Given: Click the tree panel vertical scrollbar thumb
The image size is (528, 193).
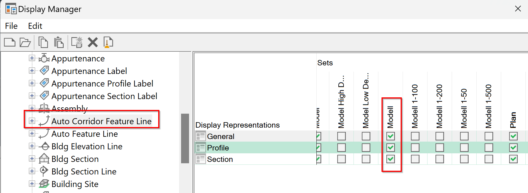Looking at the screenshot, I should click(185, 138).
